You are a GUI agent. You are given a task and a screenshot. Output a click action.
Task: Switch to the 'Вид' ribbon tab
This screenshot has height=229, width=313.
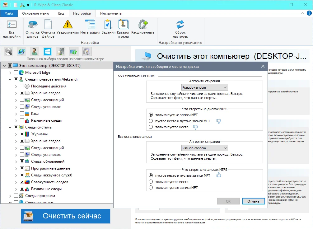[61, 13]
